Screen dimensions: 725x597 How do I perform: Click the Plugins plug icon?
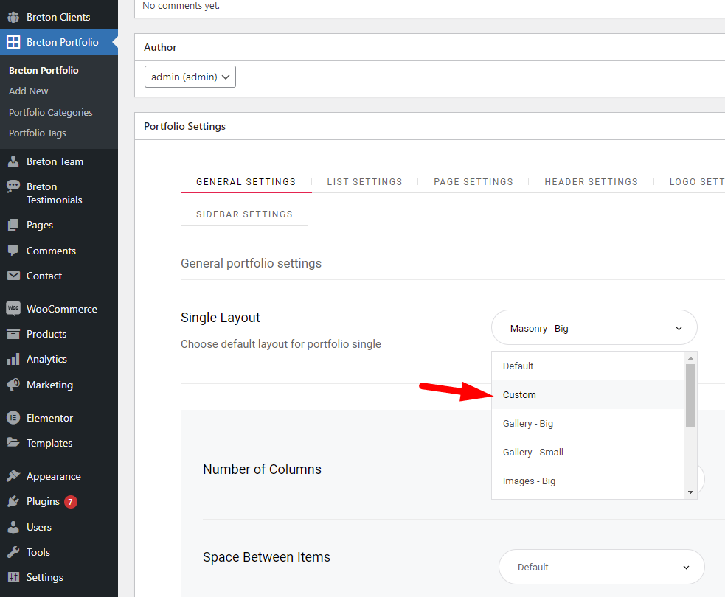[13, 501]
